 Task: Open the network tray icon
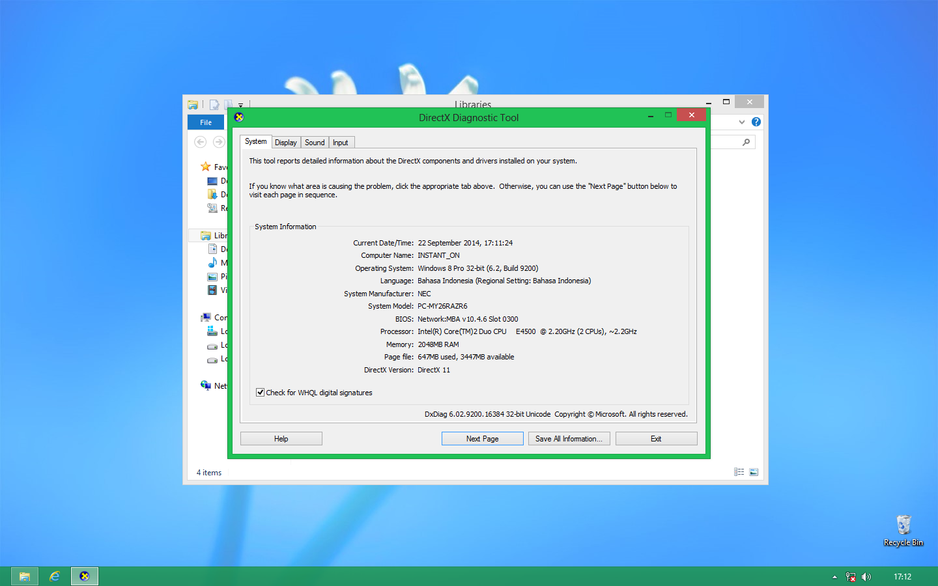(851, 577)
